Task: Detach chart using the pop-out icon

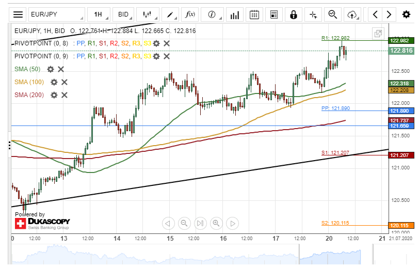Action: 378,33
